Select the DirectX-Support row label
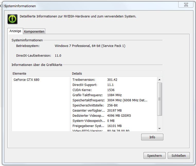 coord(85,85)
